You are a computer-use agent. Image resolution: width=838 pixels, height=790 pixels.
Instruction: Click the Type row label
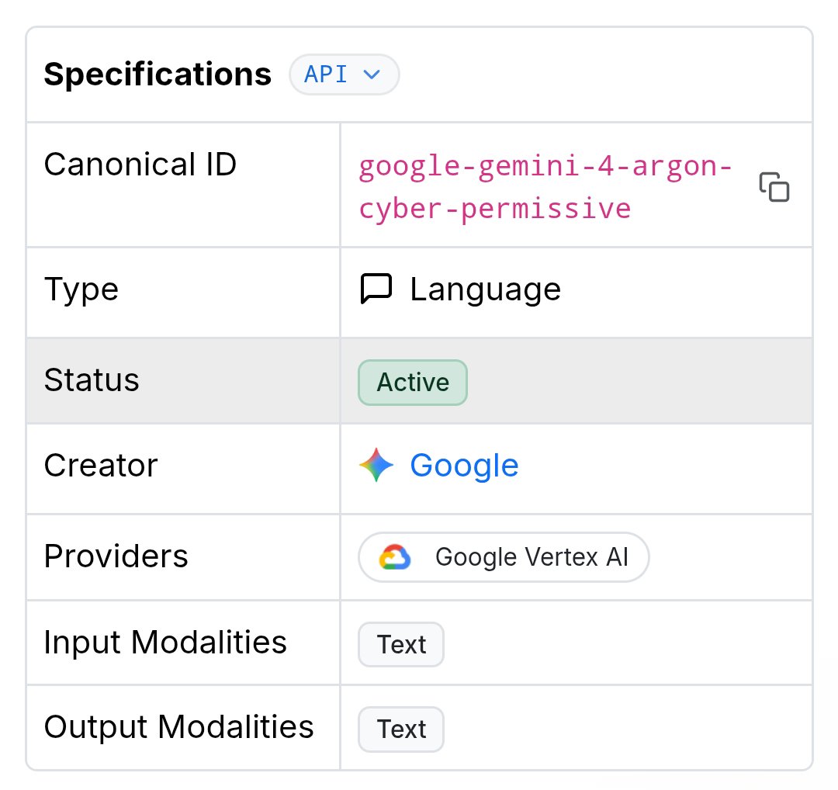tap(81, 289)
